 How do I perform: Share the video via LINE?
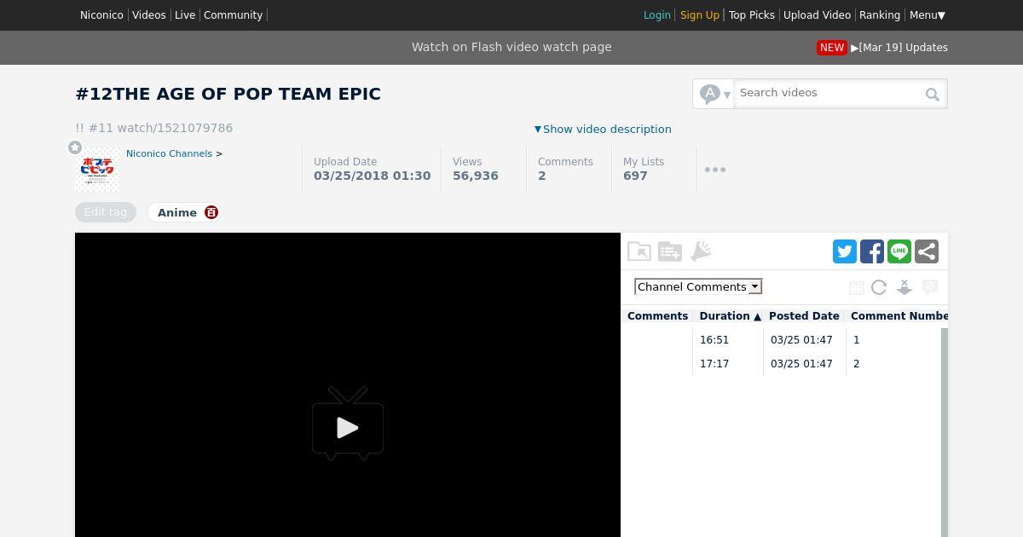[899, 251]
